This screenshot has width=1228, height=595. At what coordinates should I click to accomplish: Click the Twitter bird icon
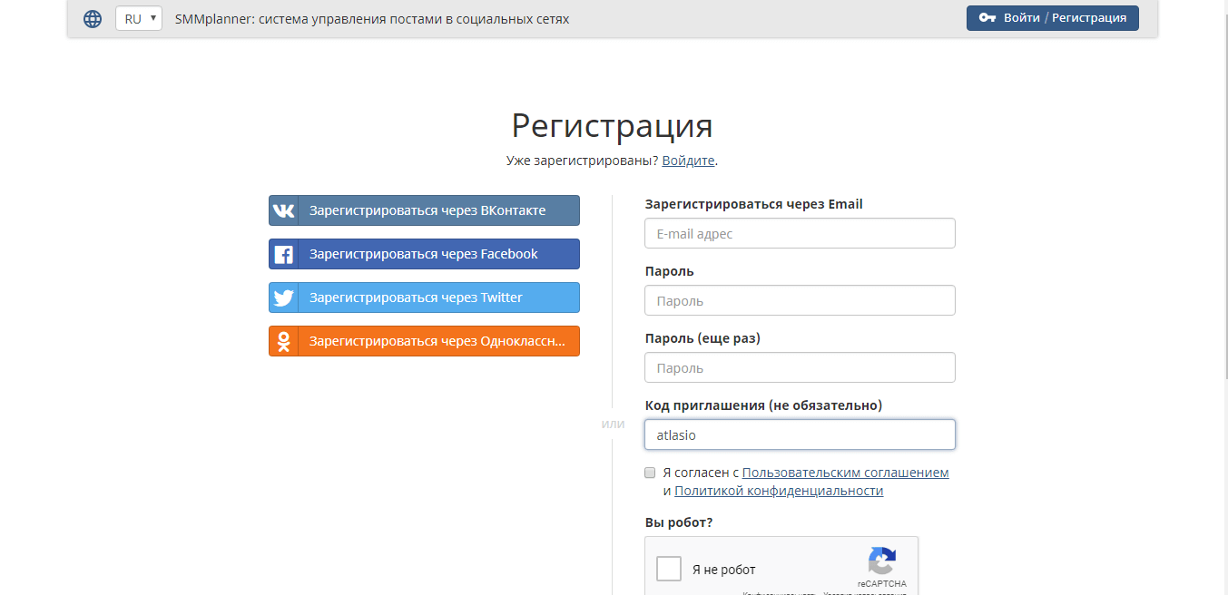point(284,297)
